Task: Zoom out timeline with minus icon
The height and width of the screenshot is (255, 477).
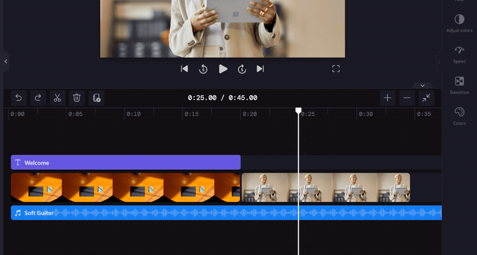Action: click(407, 98)
